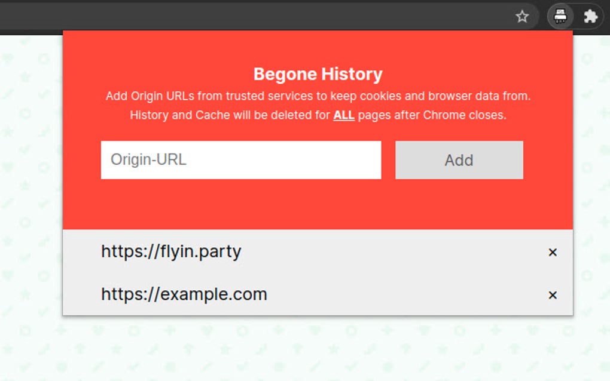Remove https://flyin.party with its × control

pos(552,253)
